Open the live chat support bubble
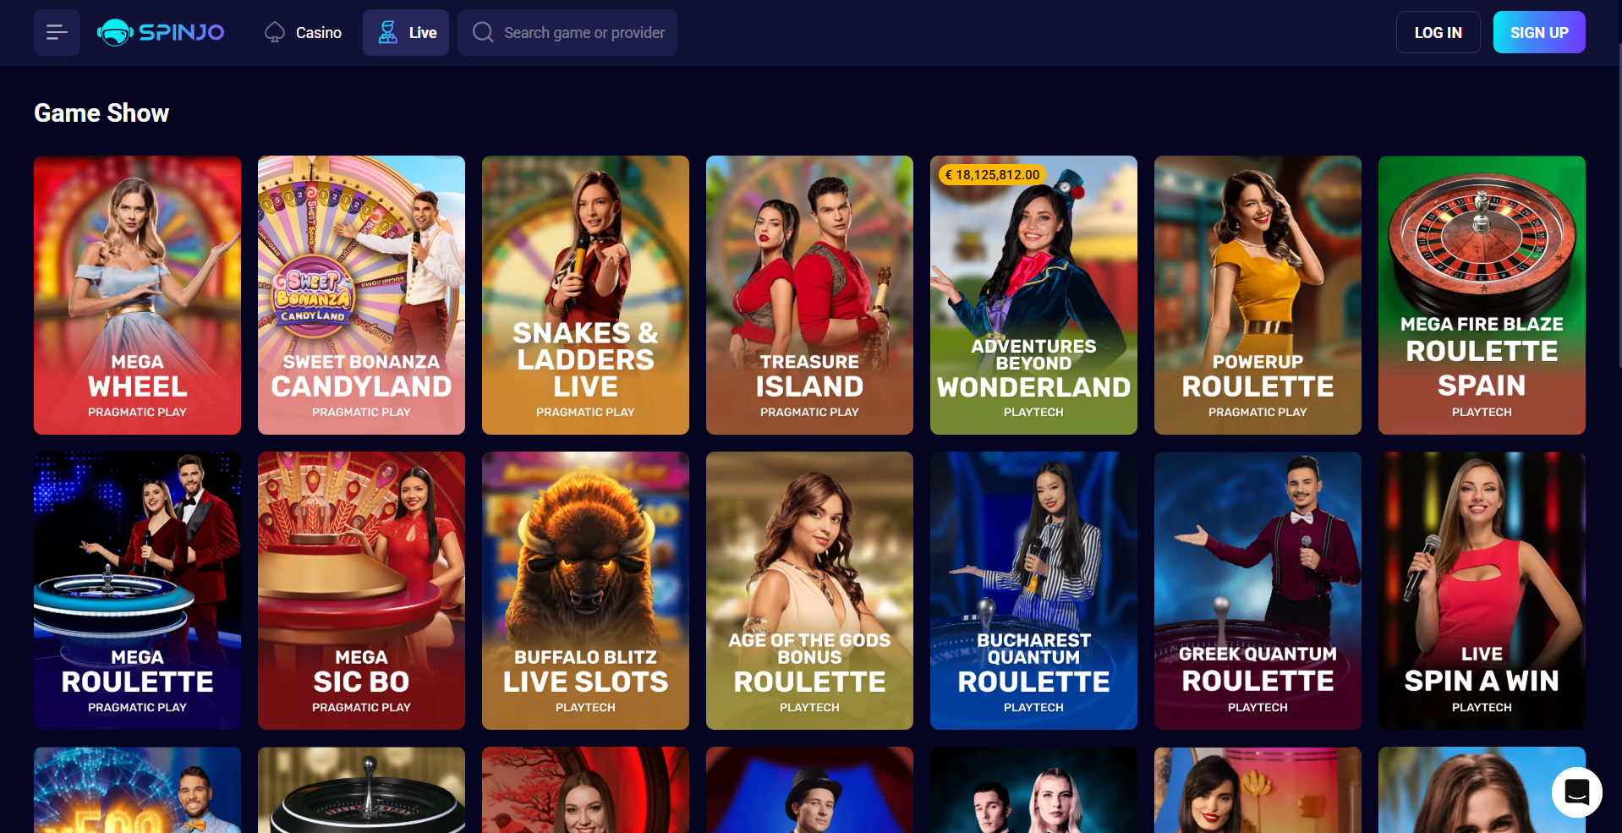This screenshot has width=1622, height=833. point(1576,792)
